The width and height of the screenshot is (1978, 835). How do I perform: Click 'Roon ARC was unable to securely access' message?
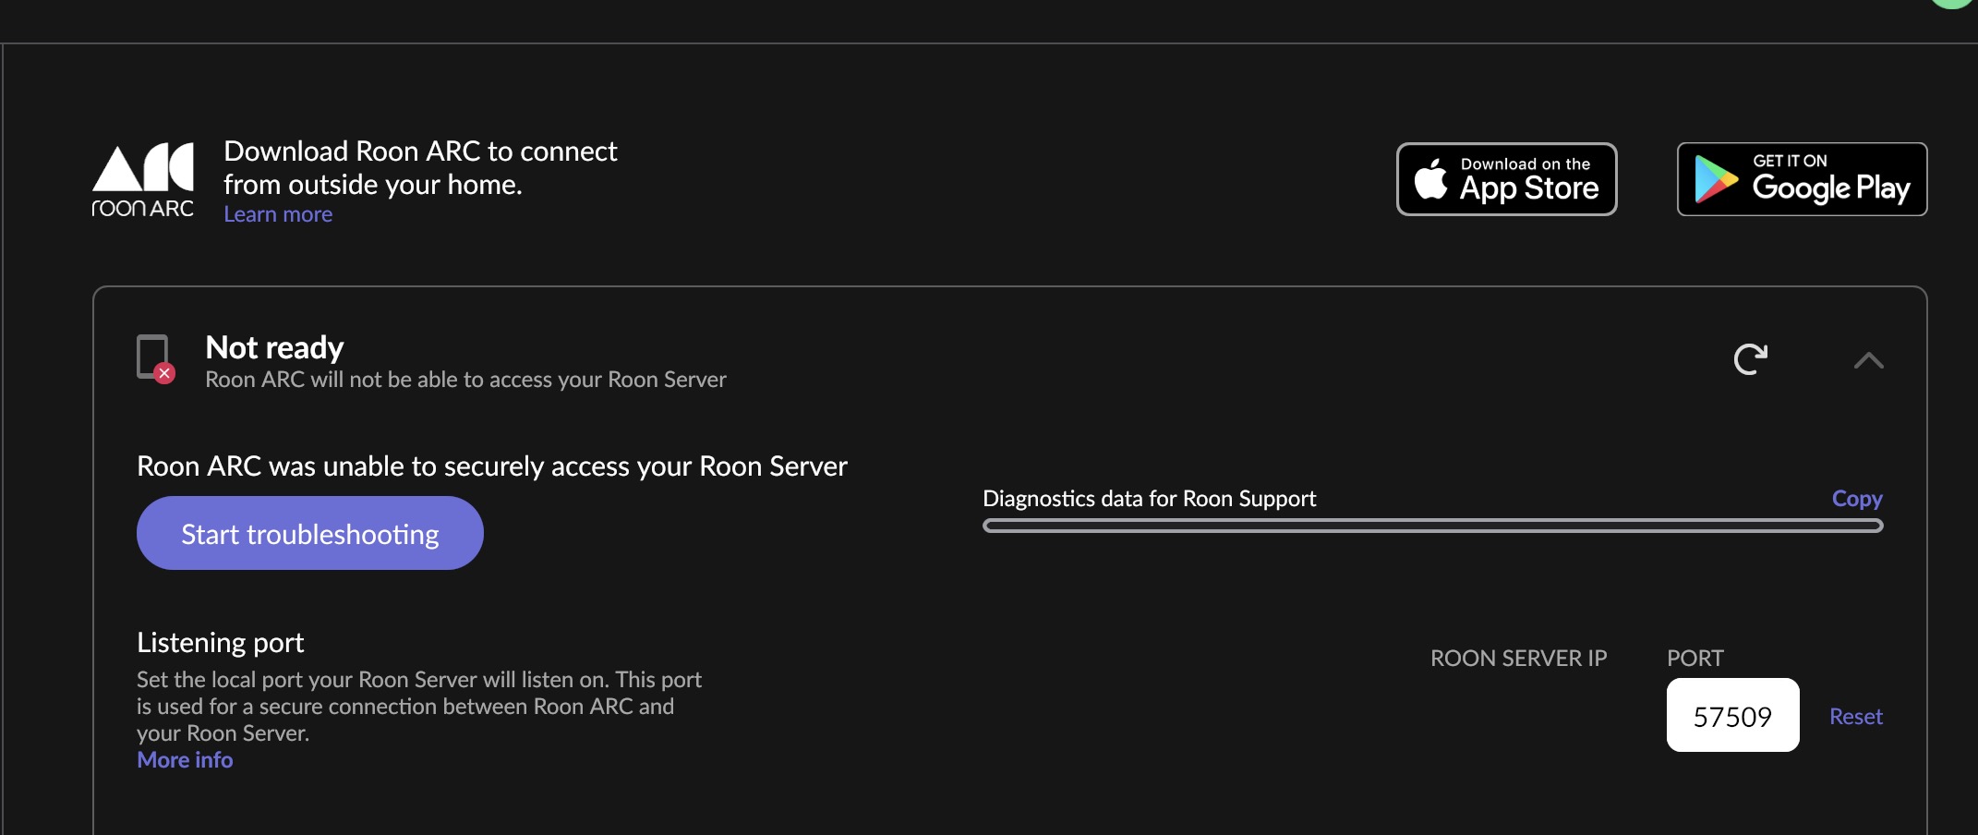pos(492,466)
